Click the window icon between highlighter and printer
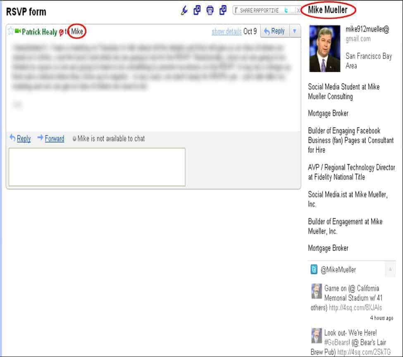This screenshot has height=357, width=403. [x=197, y=10]
